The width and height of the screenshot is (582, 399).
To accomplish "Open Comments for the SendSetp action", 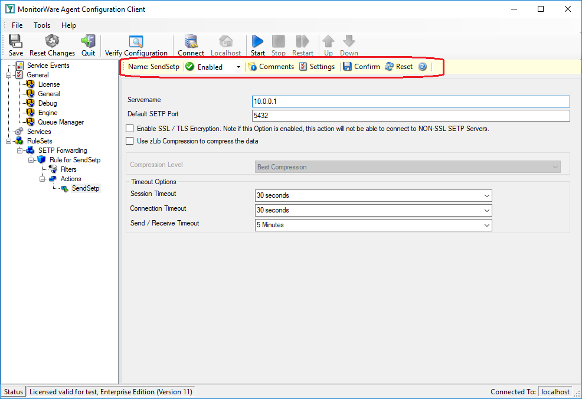I will 272,67.
